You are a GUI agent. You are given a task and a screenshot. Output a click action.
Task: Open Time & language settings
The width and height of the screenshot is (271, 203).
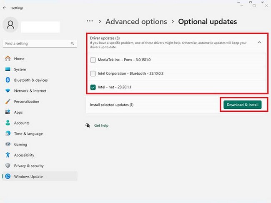28,133
